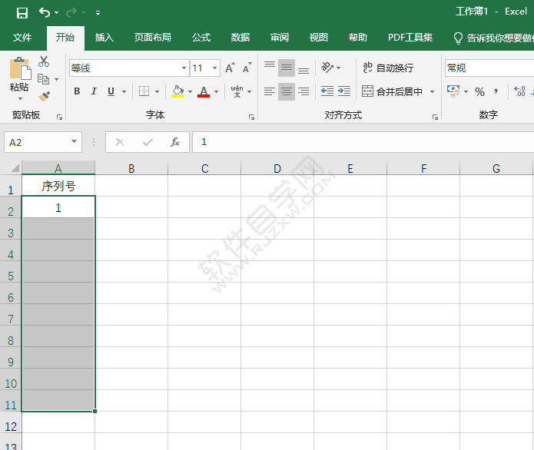Click the Select All corner triangle
The image size is (534, 450).
pos(15,168)
